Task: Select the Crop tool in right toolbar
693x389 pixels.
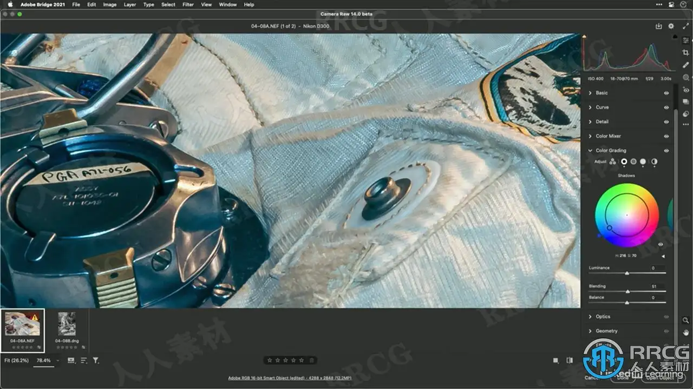Action: [686, 52]
